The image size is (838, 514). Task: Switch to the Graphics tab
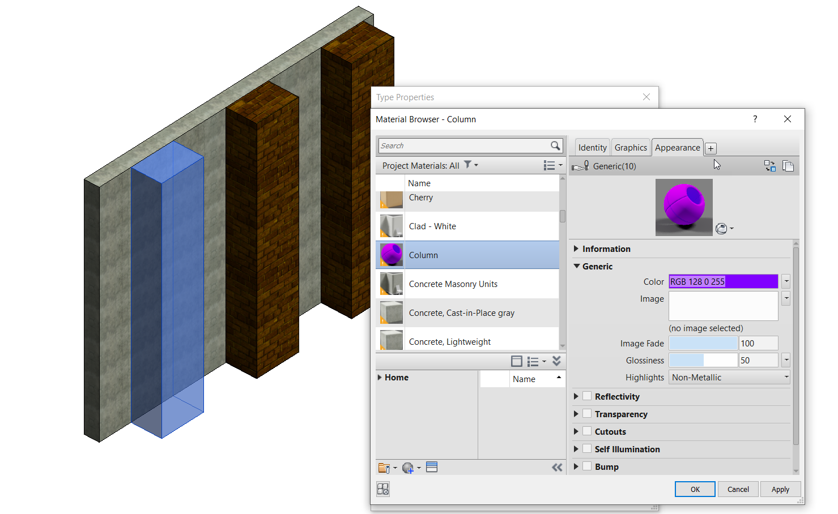click(631, 147)
